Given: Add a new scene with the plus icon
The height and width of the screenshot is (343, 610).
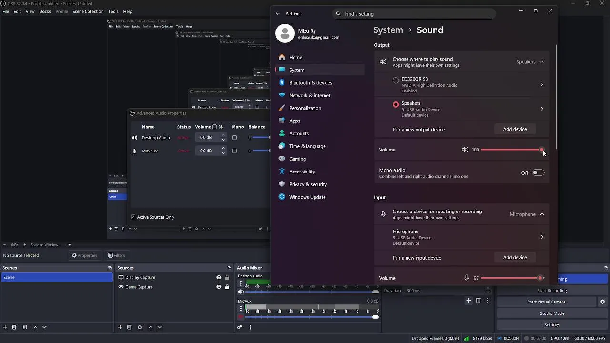Looking at the screenshot, I should tap(5, 327).
